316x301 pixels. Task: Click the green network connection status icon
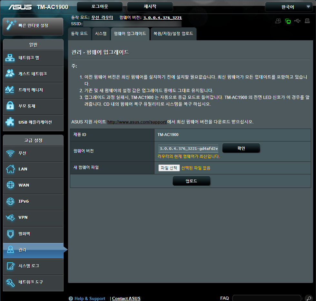(288, 21)
